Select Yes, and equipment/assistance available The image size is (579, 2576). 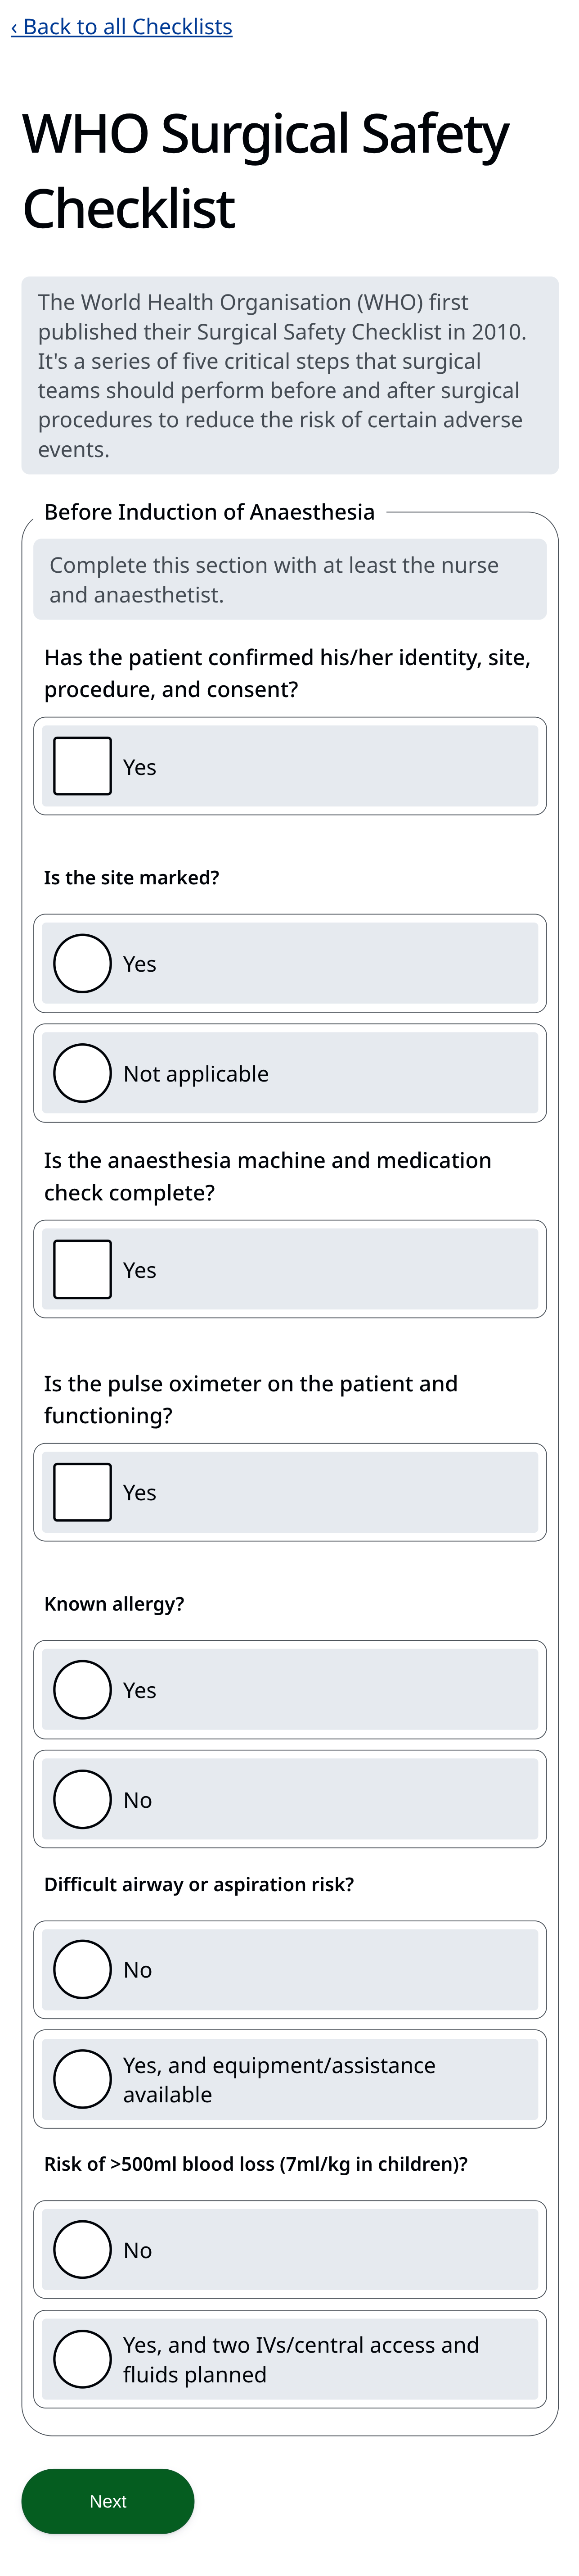(x=83, y=2079)
